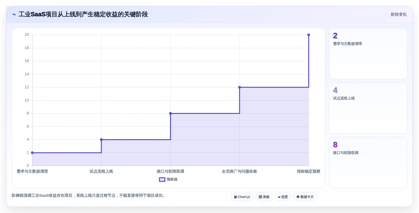
Task: Click the data point at value 8
Action: click(170, 113)
